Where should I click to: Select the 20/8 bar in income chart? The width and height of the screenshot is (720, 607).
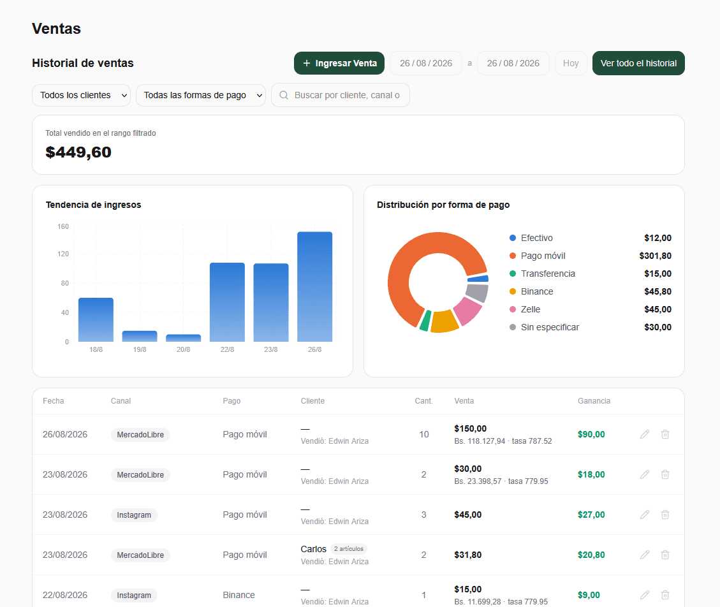click(183, 338)
